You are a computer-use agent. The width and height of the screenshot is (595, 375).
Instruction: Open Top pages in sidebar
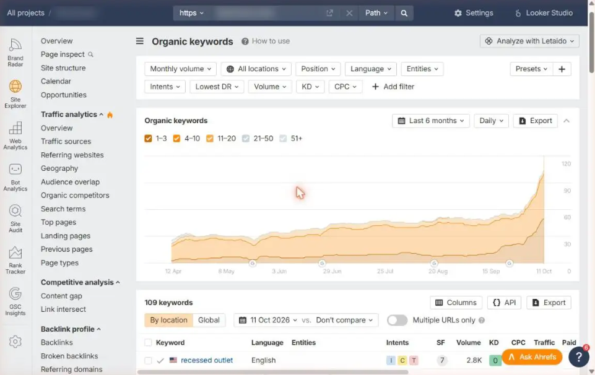tap(58, 222)
